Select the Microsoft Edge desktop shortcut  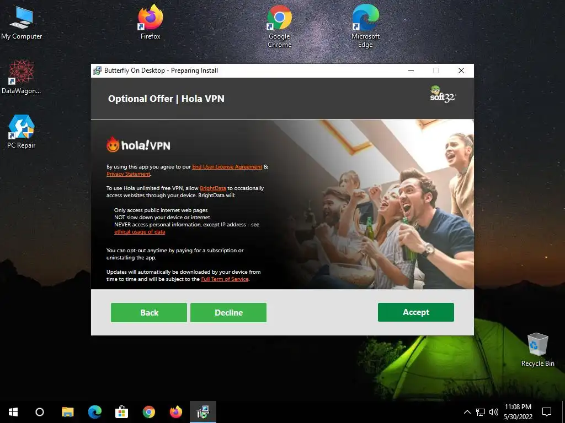[x=365, y=26]
